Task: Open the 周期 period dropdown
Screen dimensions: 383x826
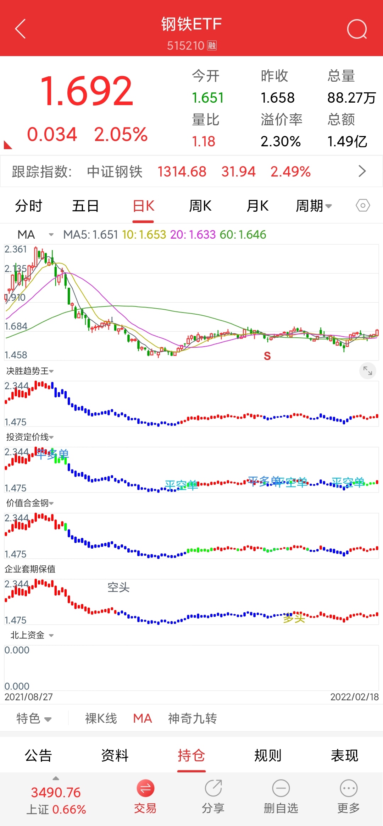Action: (x=314, y=206)
